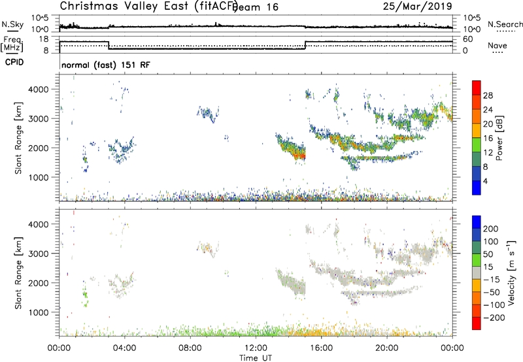Screen dimensions: 523x362
Task: Click the 'Time UT' axis label
Action: (x=256, y=358)
